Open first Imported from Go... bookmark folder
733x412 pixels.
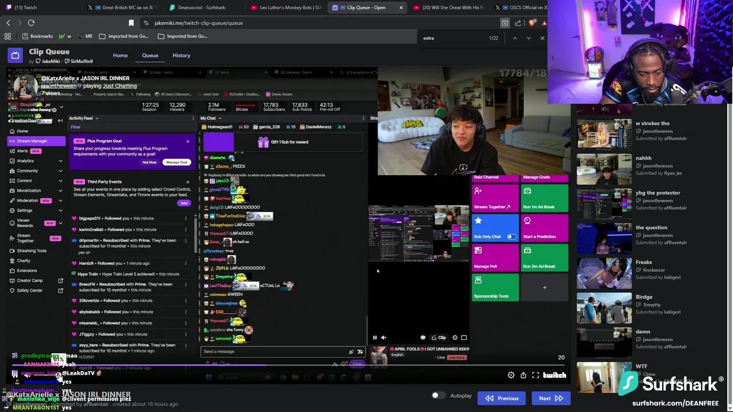click(124, 36)
